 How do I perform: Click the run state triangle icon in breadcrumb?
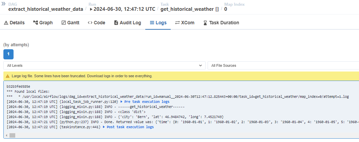tap(91, 9)
